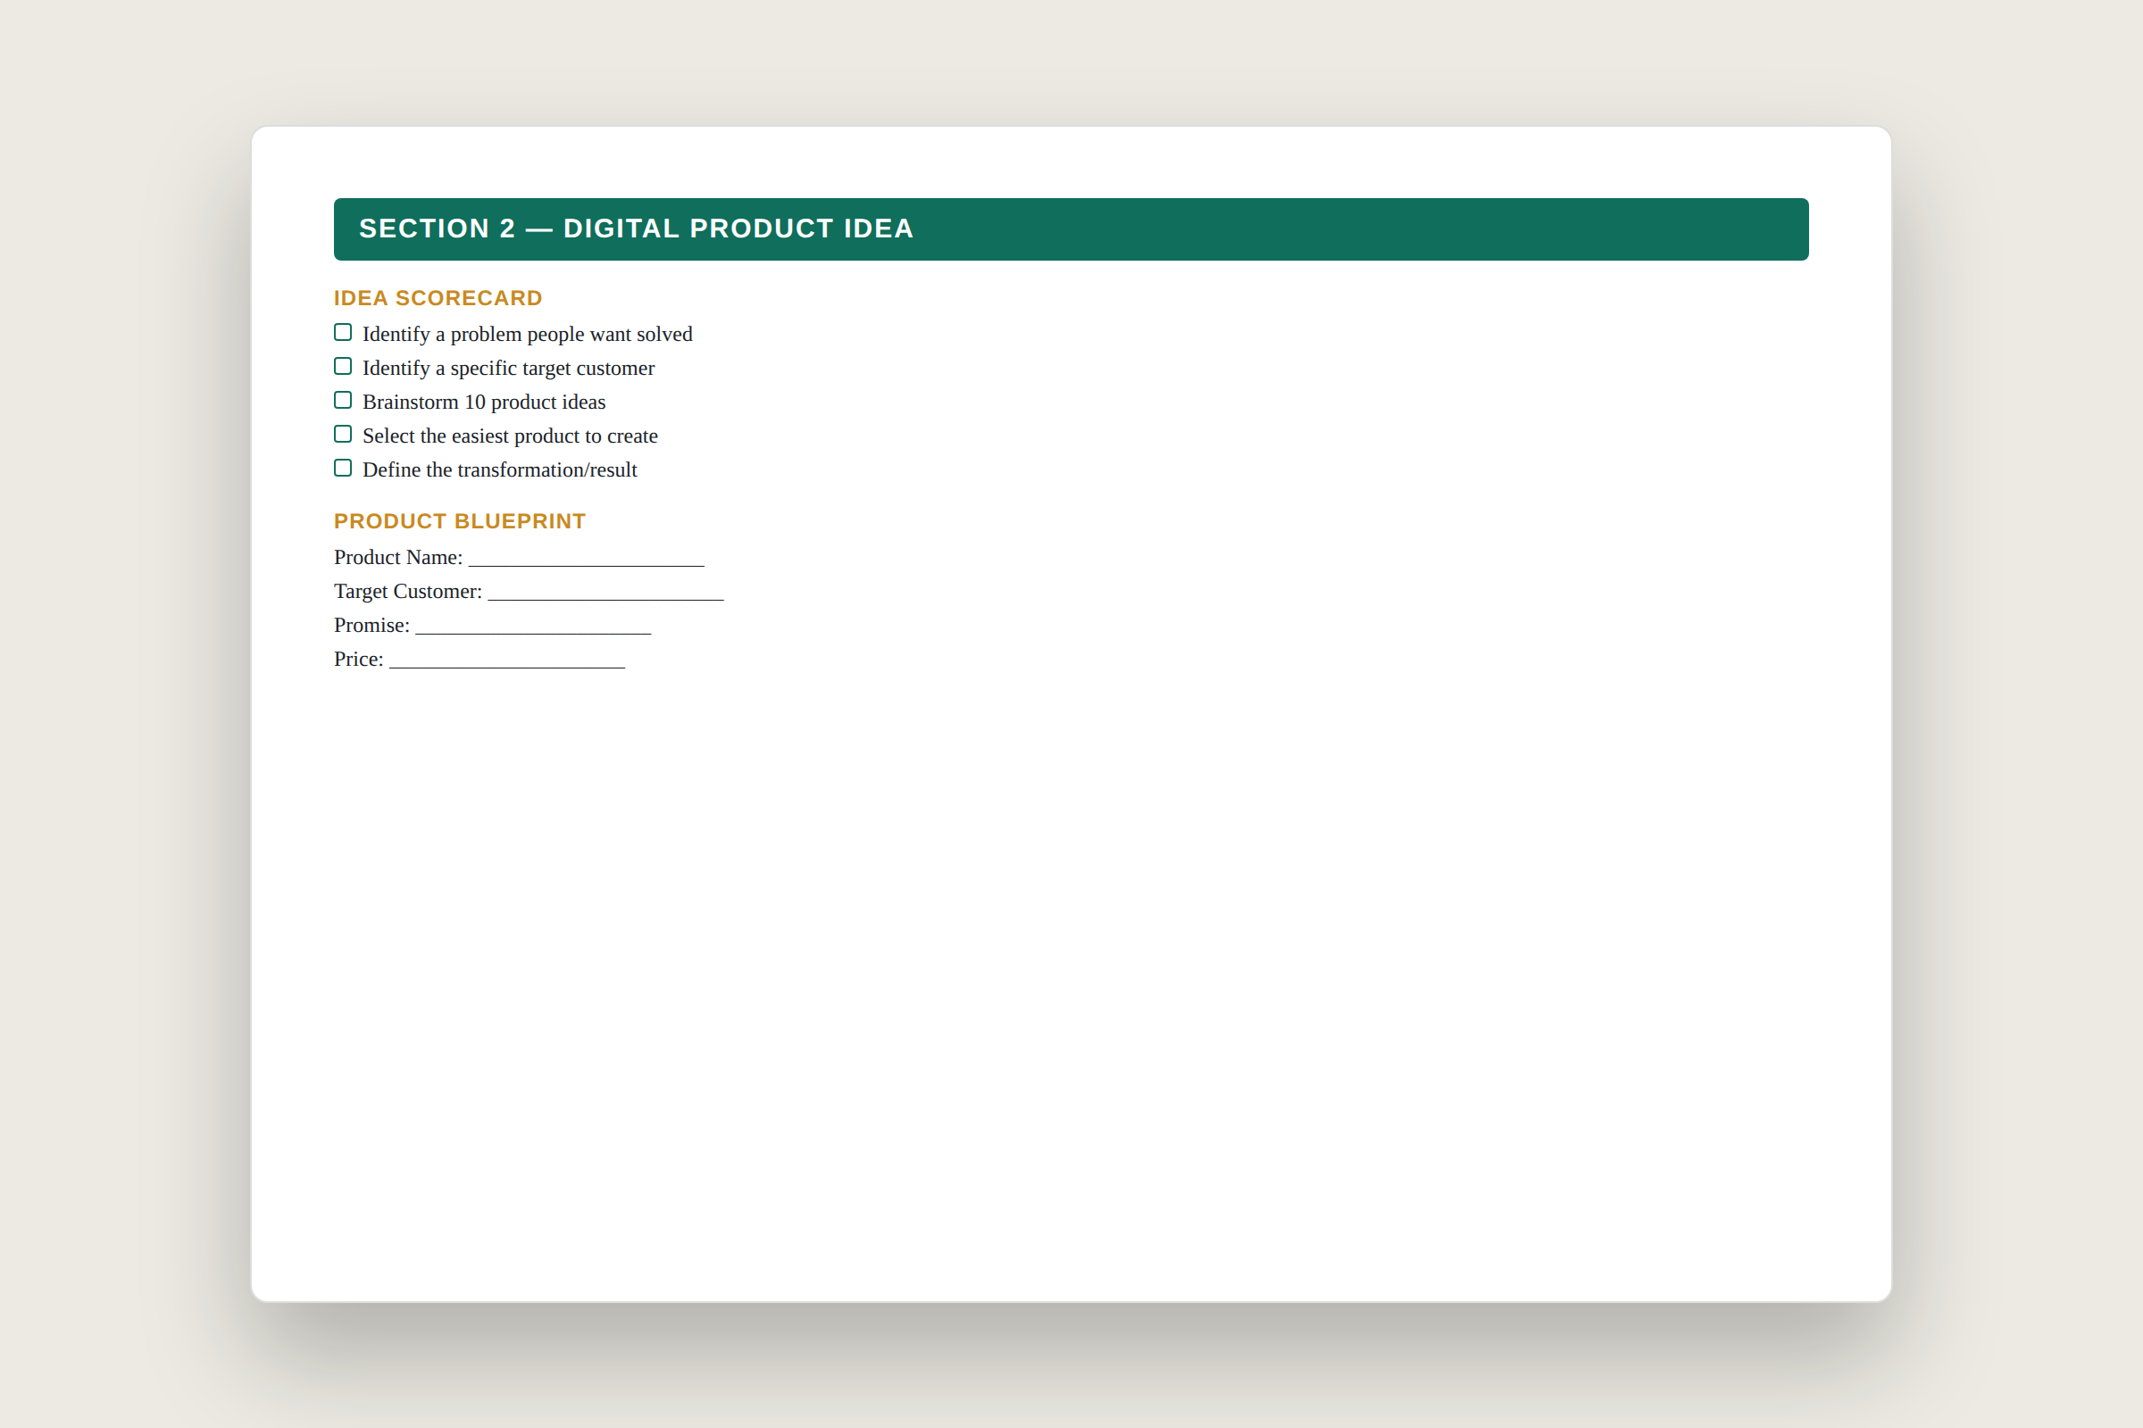The width and height of the screenshot is (2143, 1428).
Task: Click text 'Brainstorm 10 product ideas'
Action: click(x=484, y=402)
